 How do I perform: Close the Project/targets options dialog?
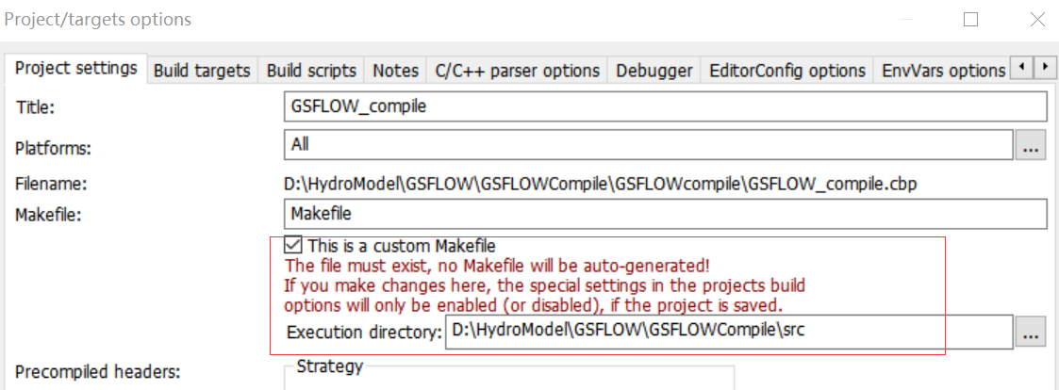(1037, 19)
